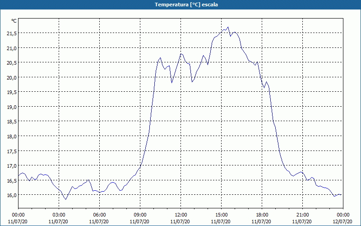
Task: Click the 16,5 y-axis label
Action: pyautogui.click(x=12, y=180)
